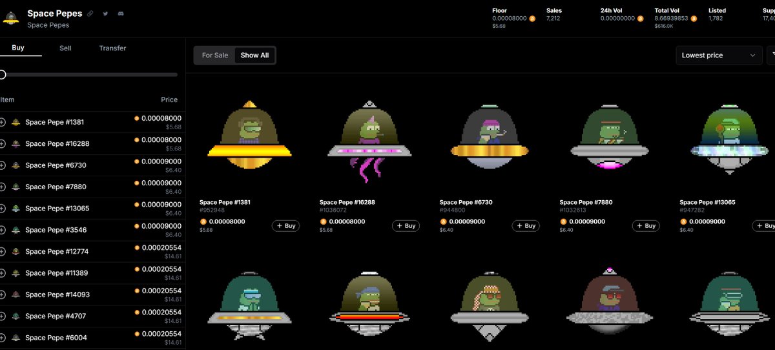Image resolution: width=775 pixels, height=350 pixels.
Task: Select the Show All filter option
Action: click(254, 56)
